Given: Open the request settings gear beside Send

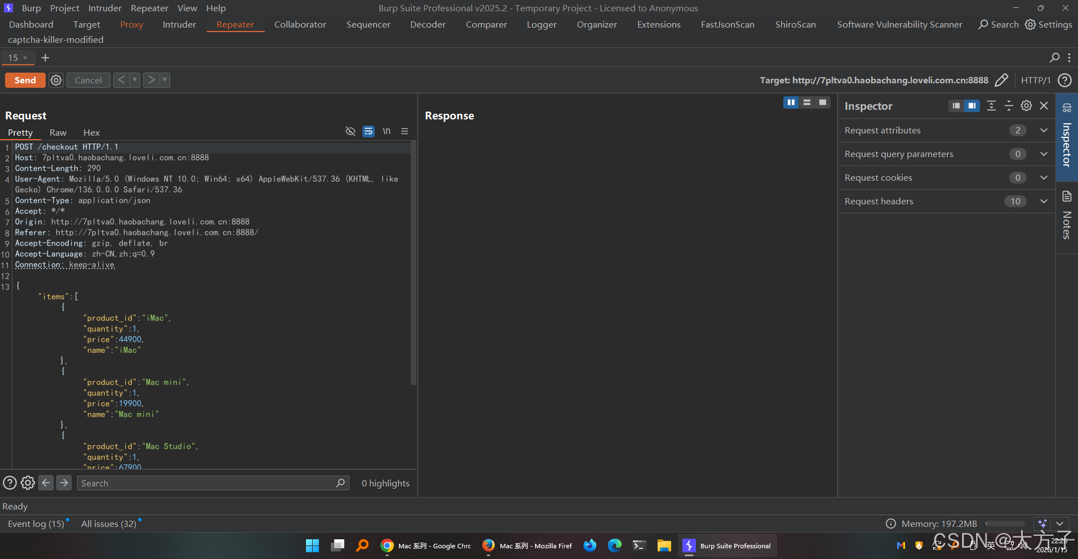Looking at the screenshot, I should click(x=56, y=80).
